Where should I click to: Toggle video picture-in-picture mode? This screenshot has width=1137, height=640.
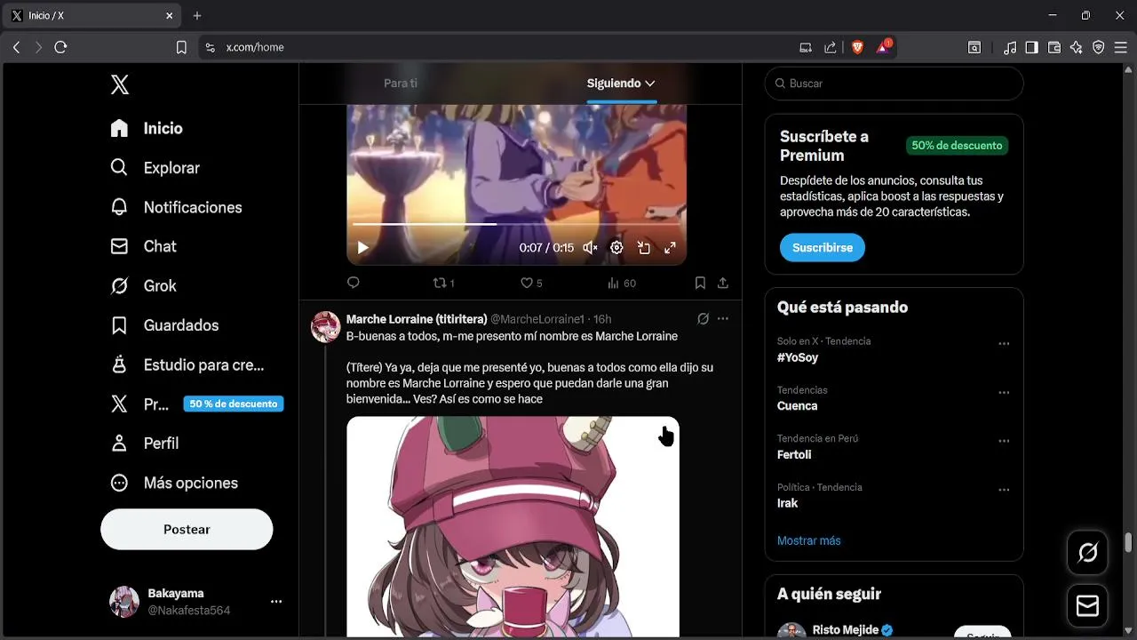[644, 248]
